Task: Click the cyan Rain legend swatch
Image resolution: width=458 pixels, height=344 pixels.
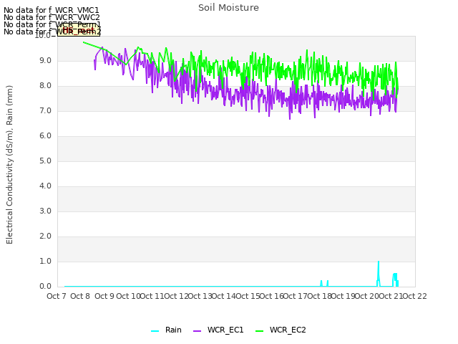Action: (155, 331)
